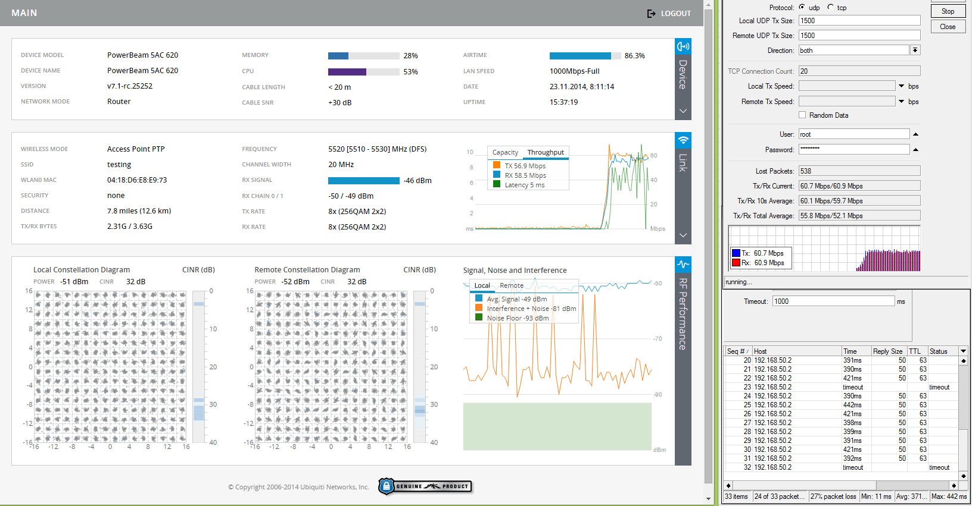Stop the bandwidth test

[948, 11]
